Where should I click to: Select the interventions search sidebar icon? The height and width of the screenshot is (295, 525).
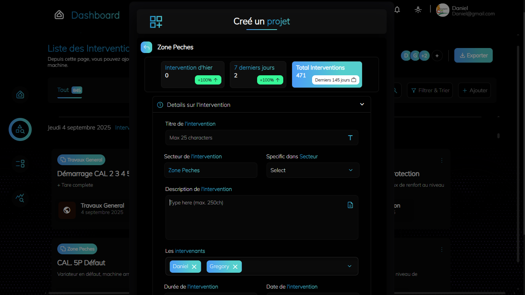20,129
